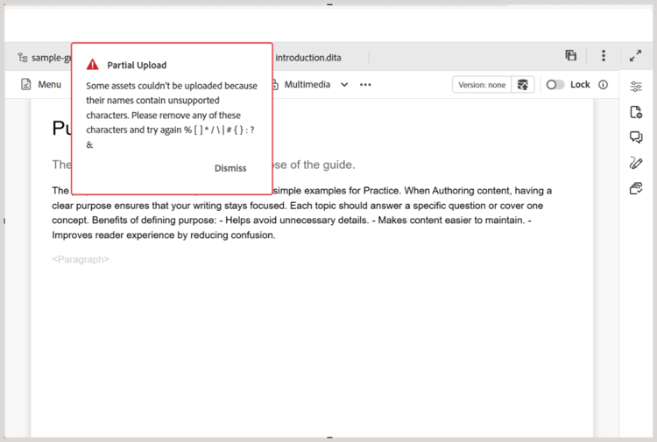Viewport: 657px width, 442px height.
Task: Dismiss the Partial Upload warning
Action: click(x=230, y=168)
